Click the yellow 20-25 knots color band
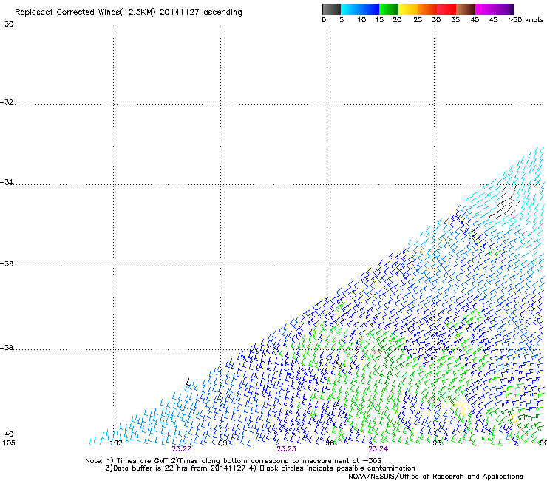547x481 pixels. [408, 9]
